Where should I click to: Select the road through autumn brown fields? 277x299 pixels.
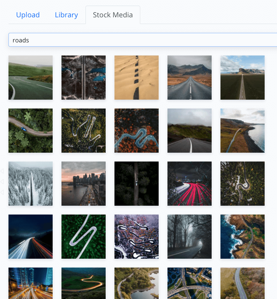[x=242, y=283]
